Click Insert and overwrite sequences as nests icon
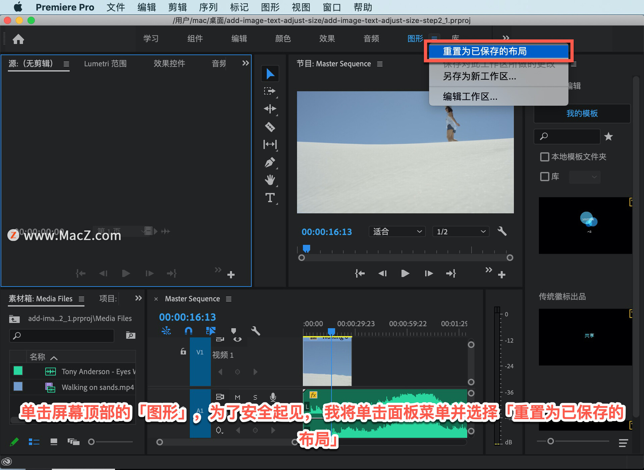This screenshot has height=470, width=644. (166, 331)
